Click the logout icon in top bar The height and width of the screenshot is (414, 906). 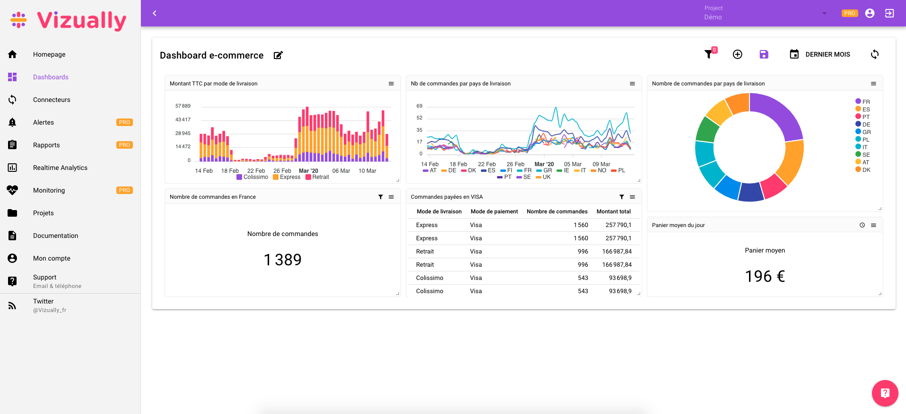click(x=889, y=13)
